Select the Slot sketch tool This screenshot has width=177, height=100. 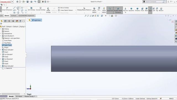tap(14, 13)
